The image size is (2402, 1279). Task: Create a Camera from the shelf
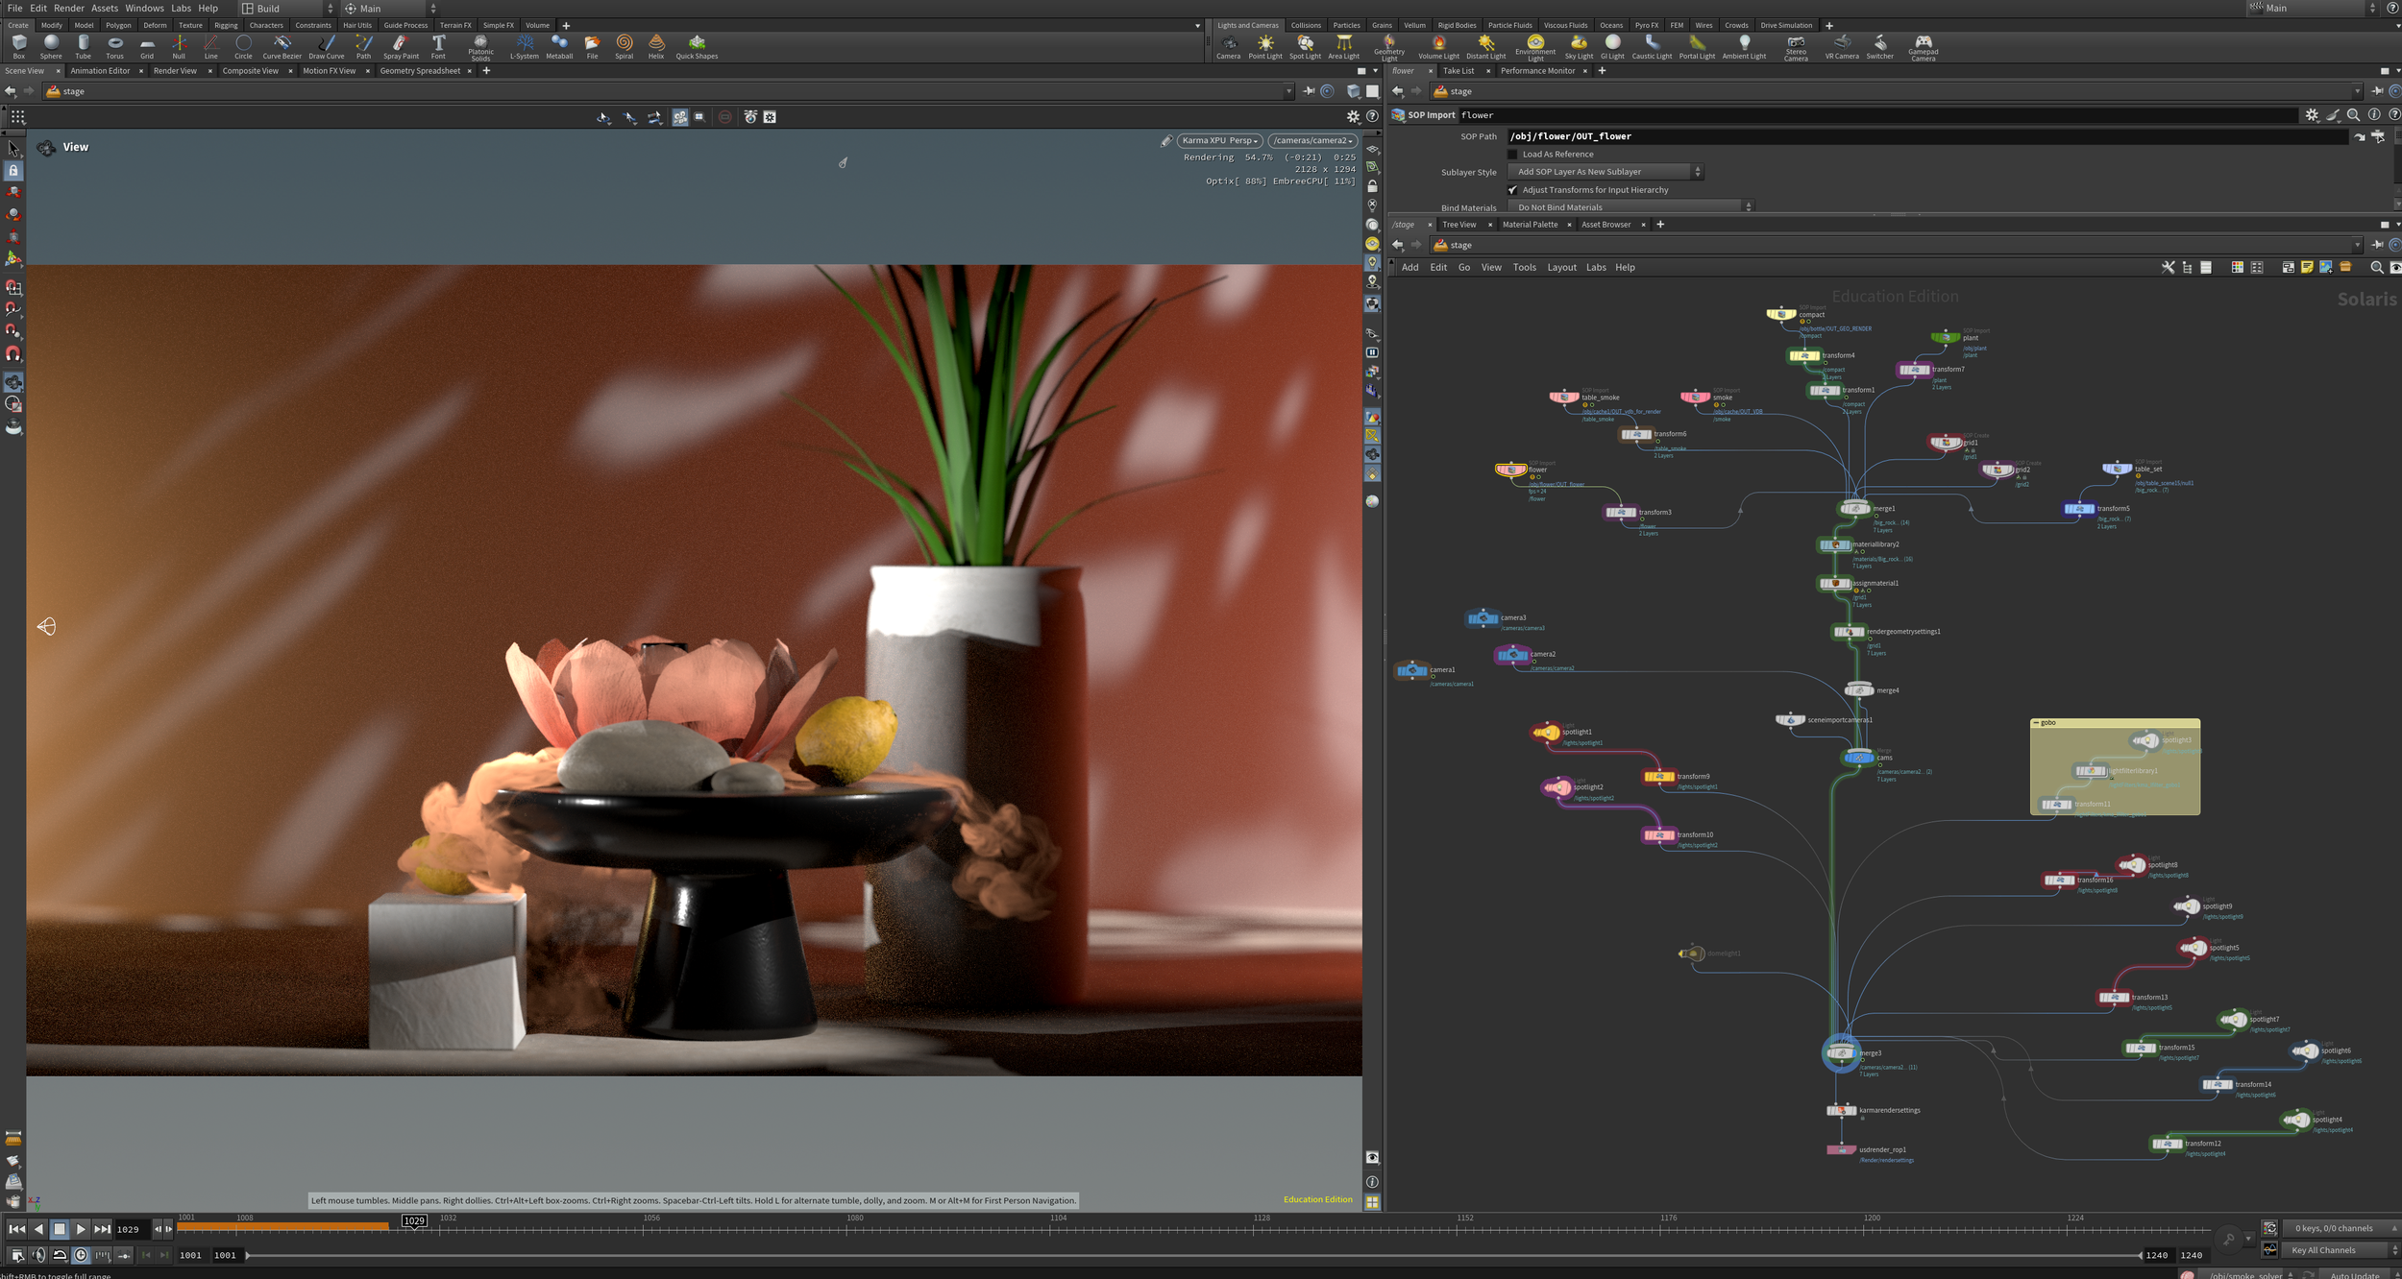point(1228,47)
